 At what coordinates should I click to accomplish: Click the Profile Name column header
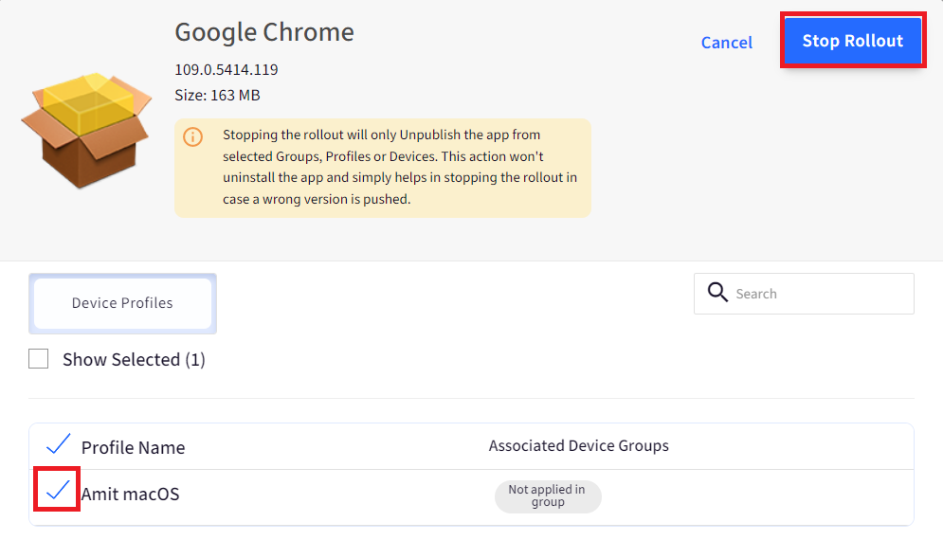[x=133, y=447]
